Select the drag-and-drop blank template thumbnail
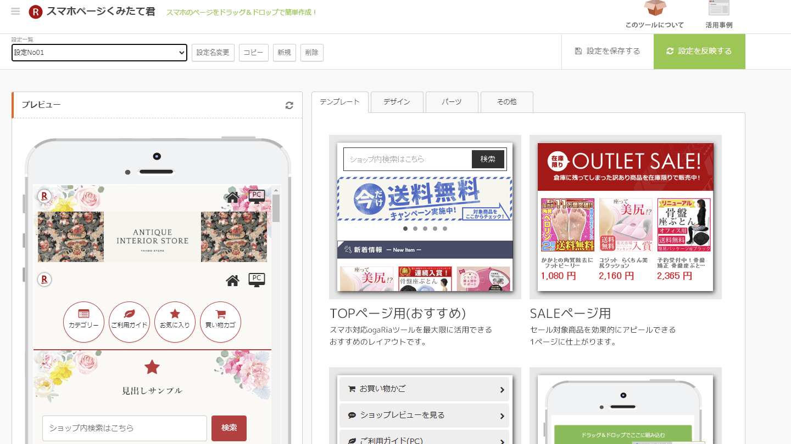This screenshot has width=791, height=444. 626,406
